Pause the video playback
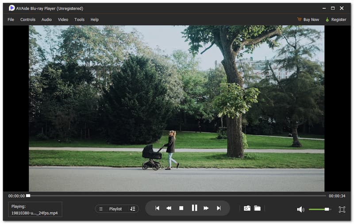The height and width of the screenshot is (224, 354). pos(194,208)
